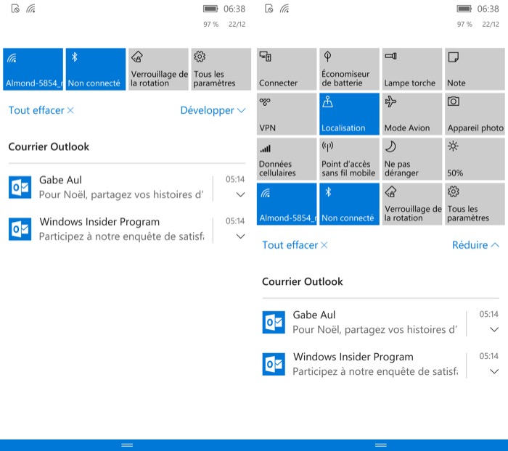508x451 pixels.
Task: Enable Ne pas déranger
Action: [412, 159]
